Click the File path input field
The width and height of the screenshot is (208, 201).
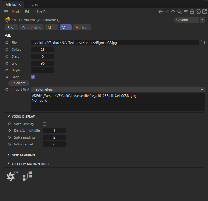coord(115,42)
